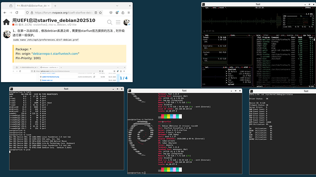Screen dimensions: 316x177
Task: Toggle sync in btop's net box
Action: (225, 68)
